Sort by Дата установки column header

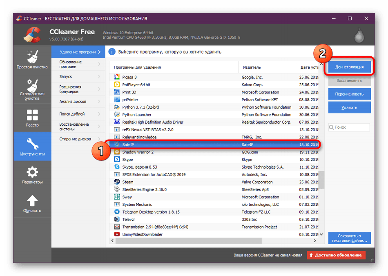pyautogui.click(x=307, y=67)
